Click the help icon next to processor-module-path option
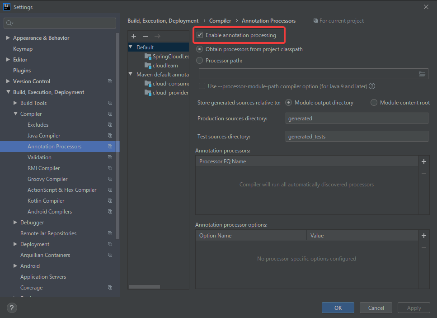The image size is (437, 318). 372,86
